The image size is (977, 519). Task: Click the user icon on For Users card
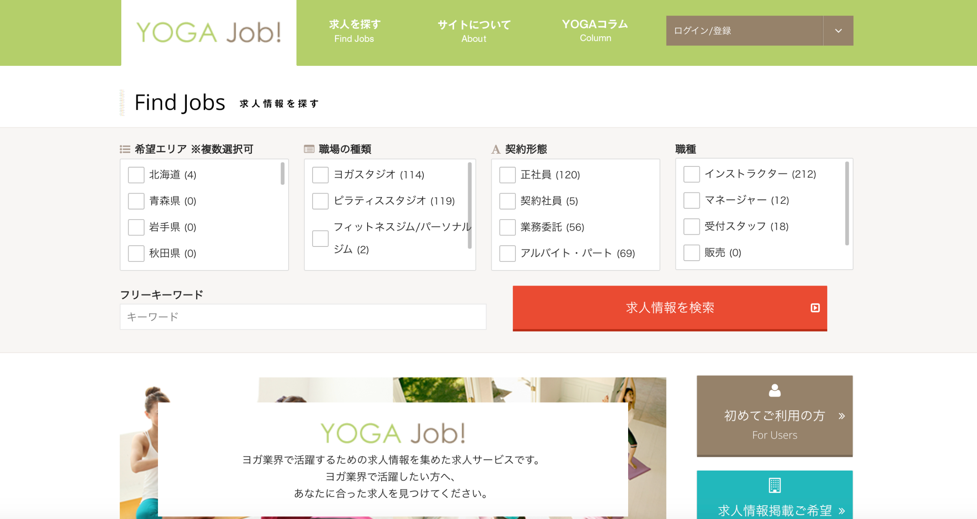pos(775,390)
